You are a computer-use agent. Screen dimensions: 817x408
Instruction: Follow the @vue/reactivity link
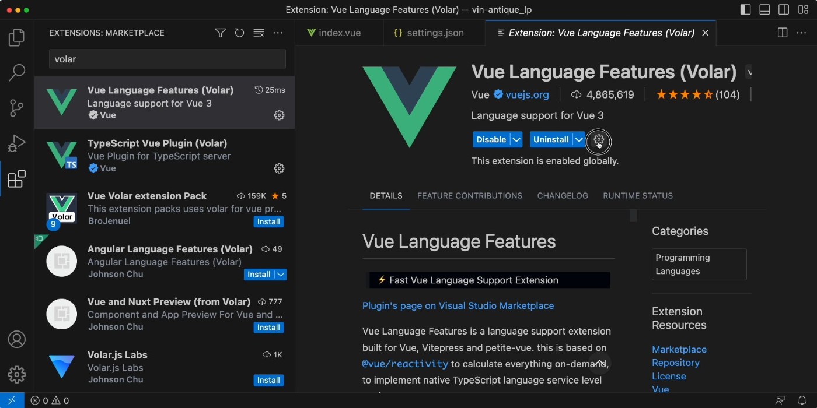(405, 364)
